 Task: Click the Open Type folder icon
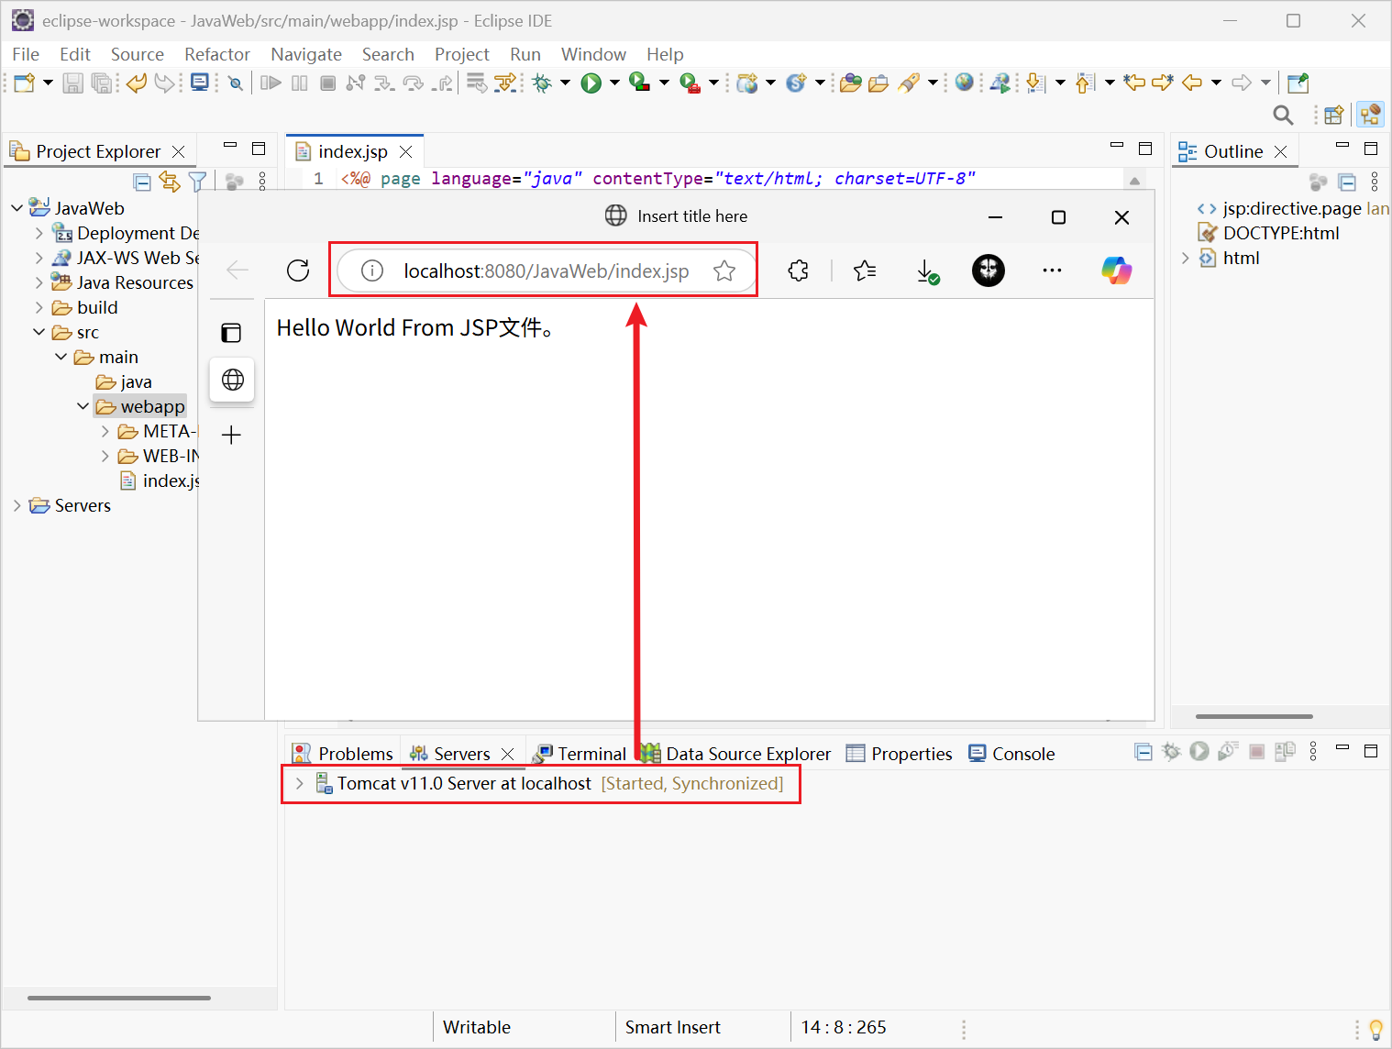(x=851, y=83)
